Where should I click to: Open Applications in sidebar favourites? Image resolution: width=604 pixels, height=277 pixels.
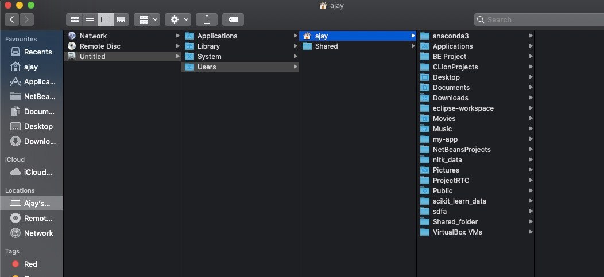32,82
